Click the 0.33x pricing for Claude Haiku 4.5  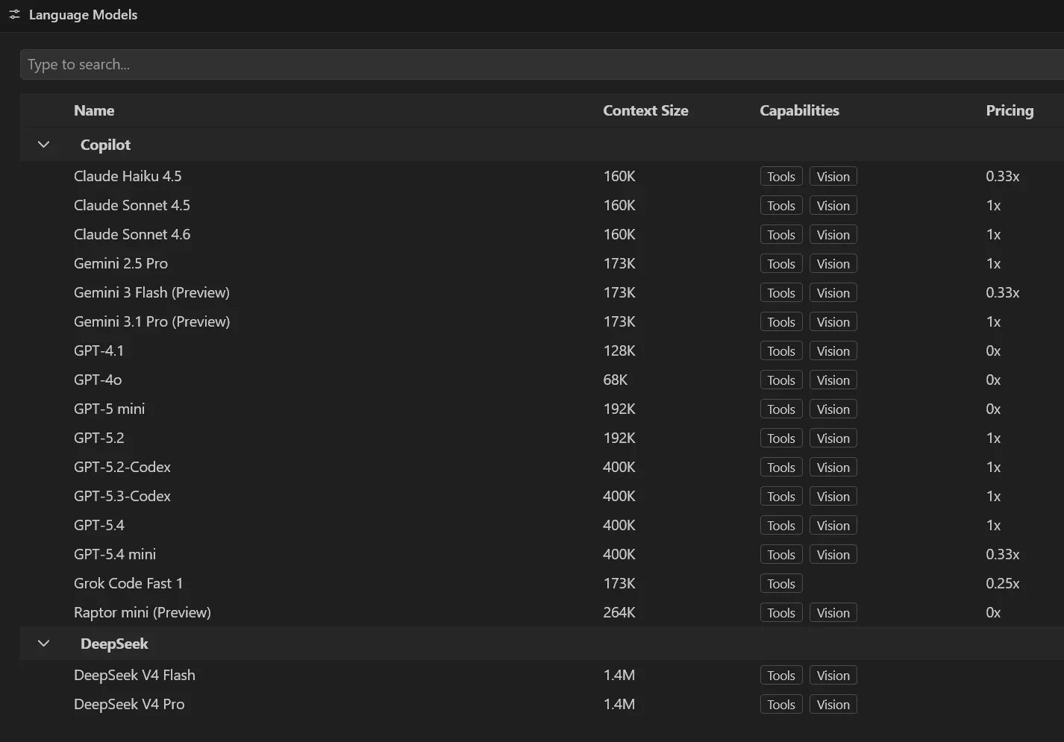click(1002, 176)
